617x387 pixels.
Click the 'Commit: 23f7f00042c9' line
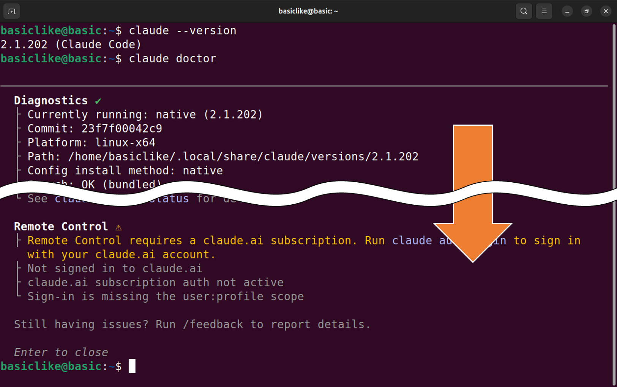point(95,129)
